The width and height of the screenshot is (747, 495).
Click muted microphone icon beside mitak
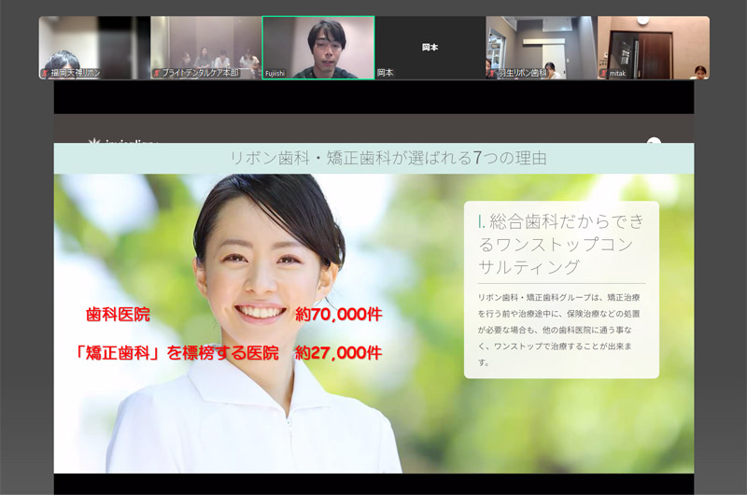604,74
